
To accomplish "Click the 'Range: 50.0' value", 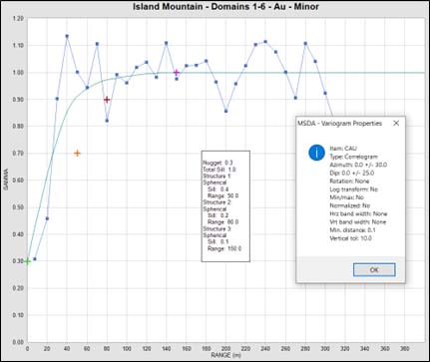I will pos(222,195).
